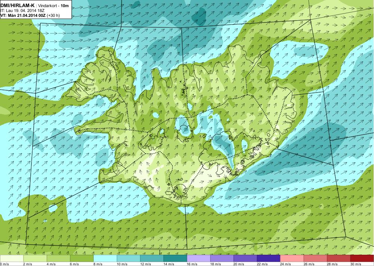Pick the red 28–30 m/s legend swatch
This screenshot has width=374, height=266.
tap(339, 259)
